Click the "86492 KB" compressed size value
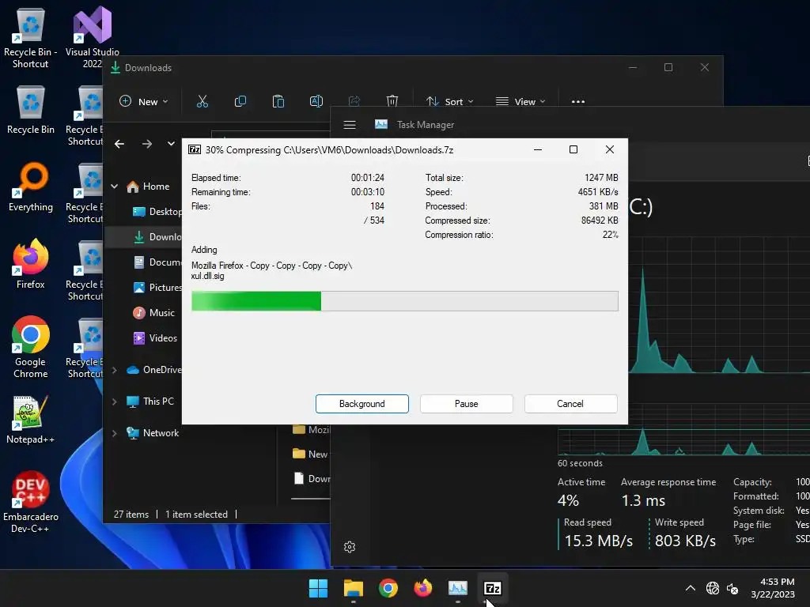This screenshot has height=607, width=810. 600,221
